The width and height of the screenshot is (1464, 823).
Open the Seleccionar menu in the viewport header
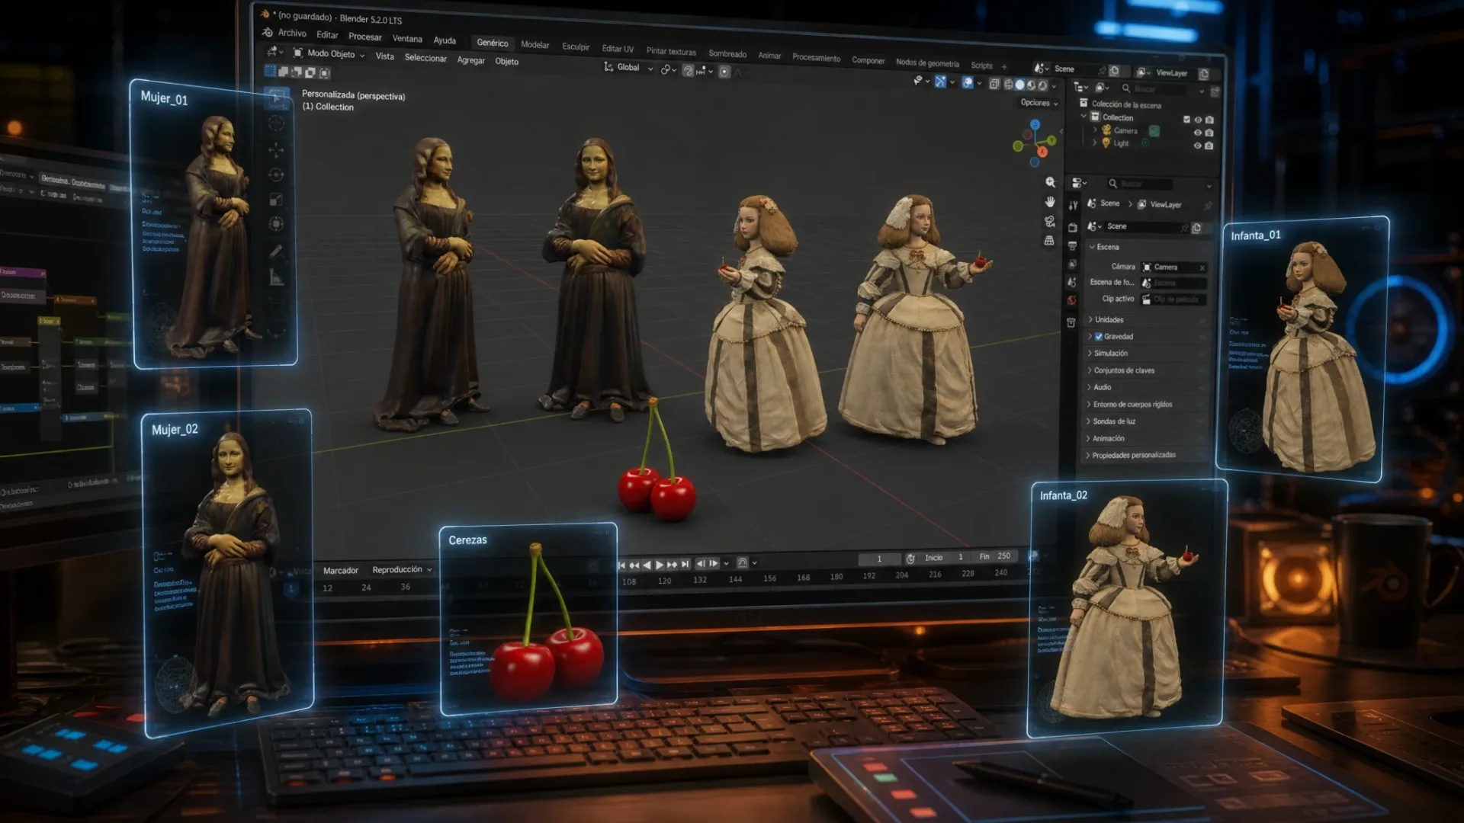[425, 57]
